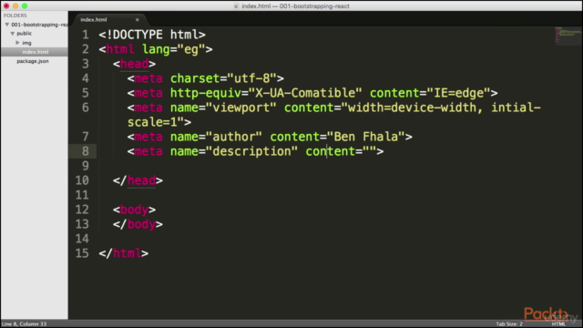Screen dimensions: 583x328
Task: Click the FOLDERS sidebar heading
Action: click(x=15, y=15)
